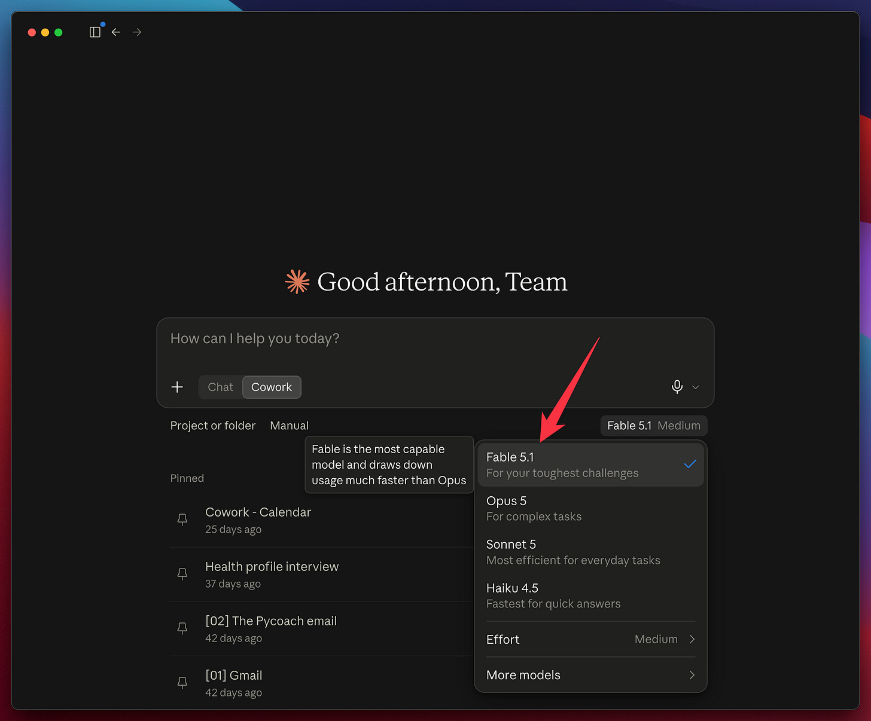Select Haiku 4.5 model option
Screen dimensions: 871x721
coord(590,595)
